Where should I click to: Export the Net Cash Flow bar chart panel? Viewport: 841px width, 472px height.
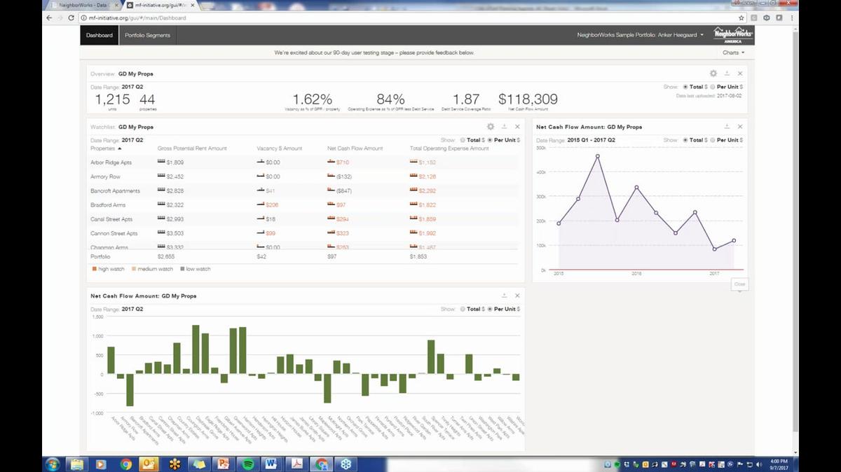[x=504, y=296]
